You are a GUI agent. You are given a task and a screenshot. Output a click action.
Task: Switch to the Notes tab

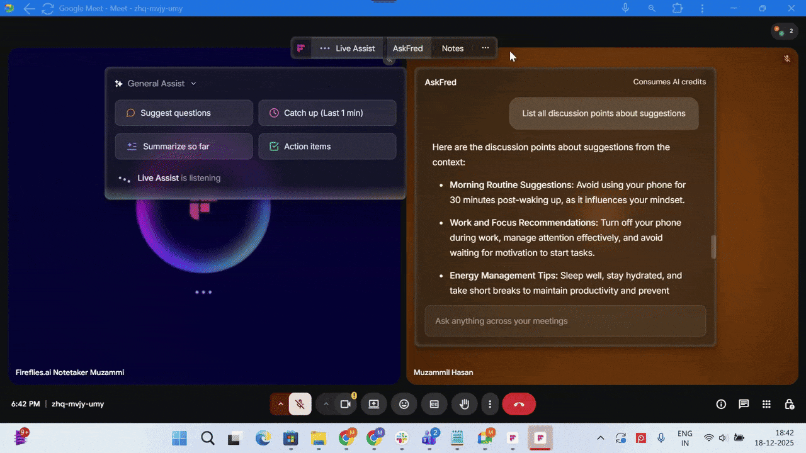click(x=452, y=48)
